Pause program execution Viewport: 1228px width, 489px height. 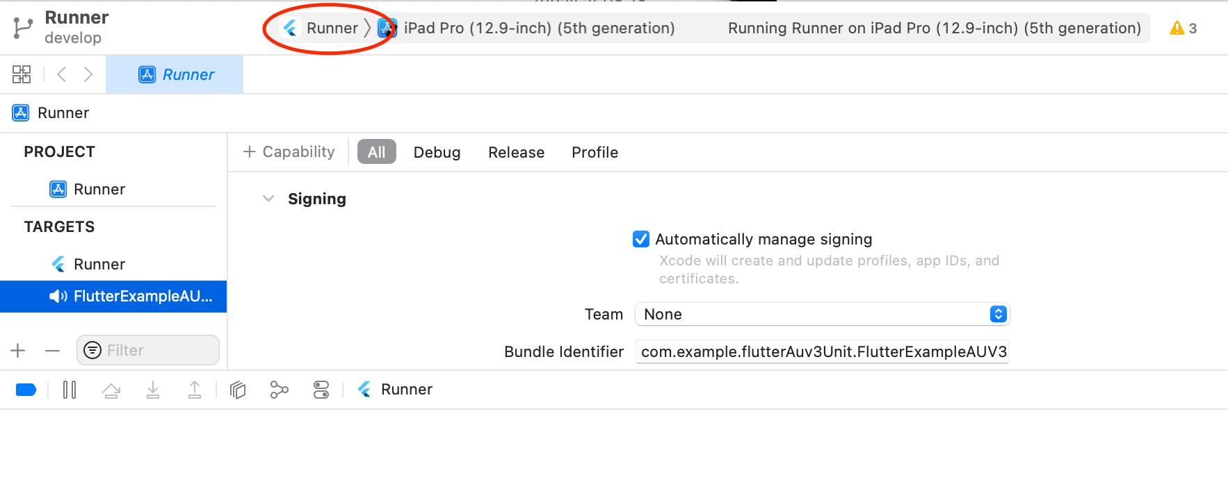[x=70, y=390]
